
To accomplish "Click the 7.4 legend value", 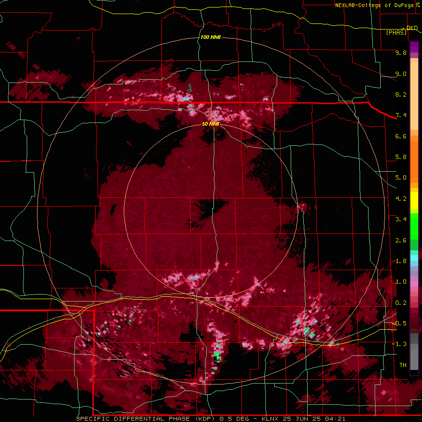I will [x=401, y=115].
